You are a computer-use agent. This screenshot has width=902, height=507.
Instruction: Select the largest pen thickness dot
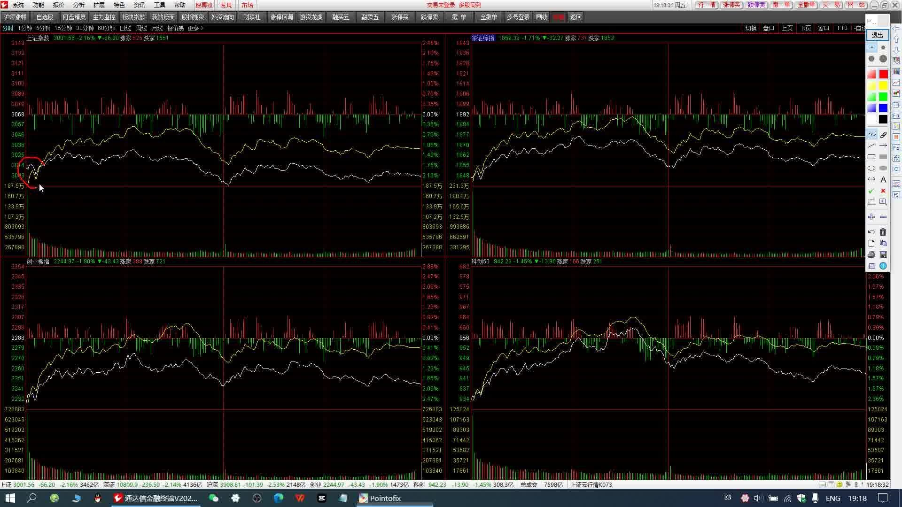pos(883,59)
